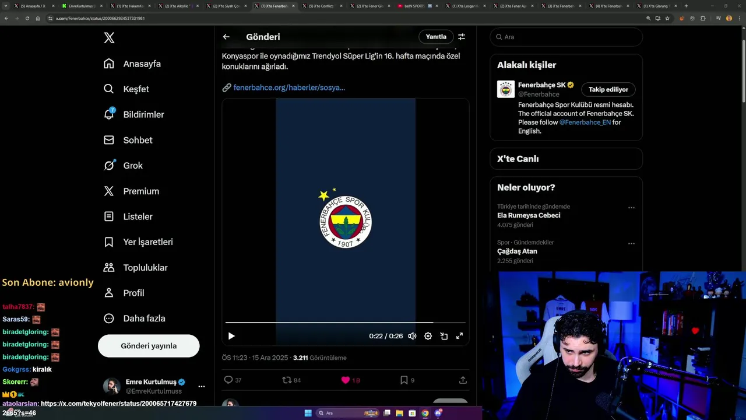Screen dimensions: 746x420
Task: Click the Topluluklar people icon
Action: (x=109, y=268)
